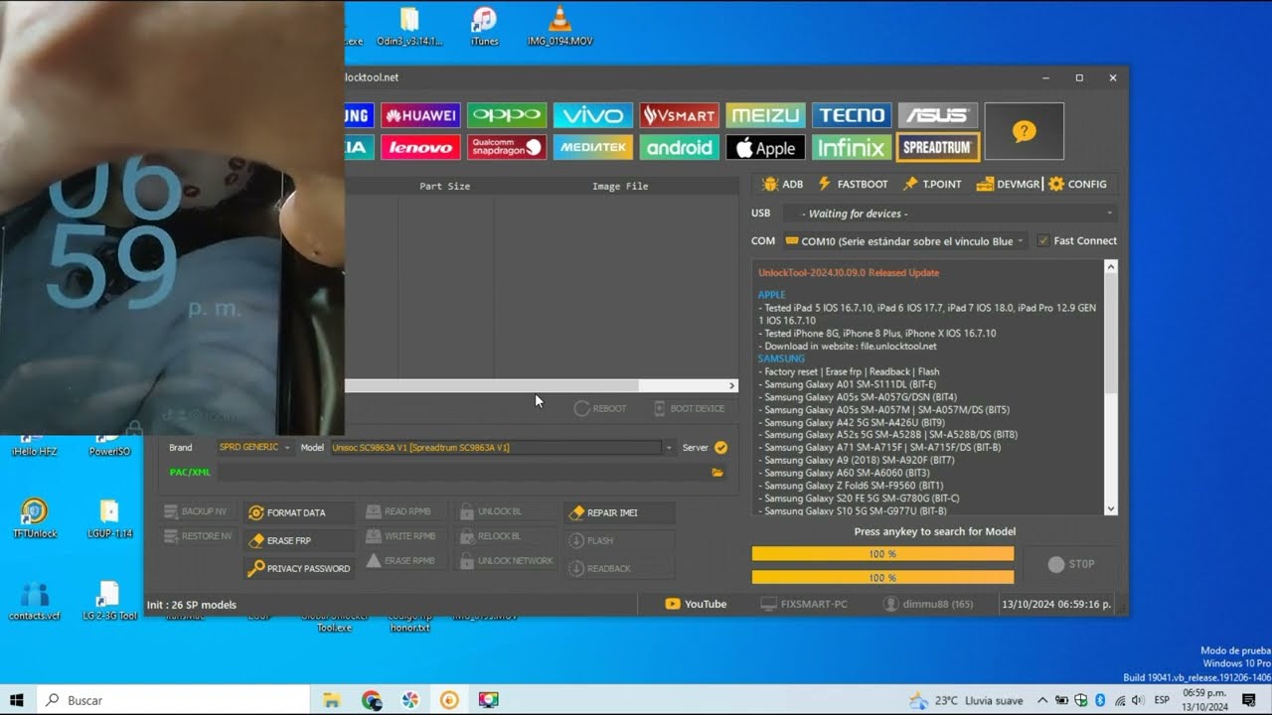Open the T.POINT test point tool
The image size is (1272, 715).
[932, 184]
